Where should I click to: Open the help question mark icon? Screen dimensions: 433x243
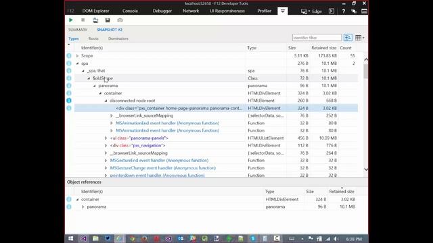[343, 11]
